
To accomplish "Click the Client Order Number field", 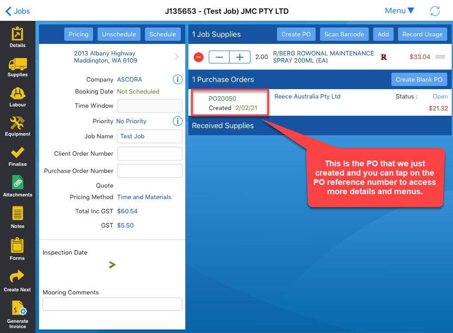I will pyautogui.click(x=149, y=153).
